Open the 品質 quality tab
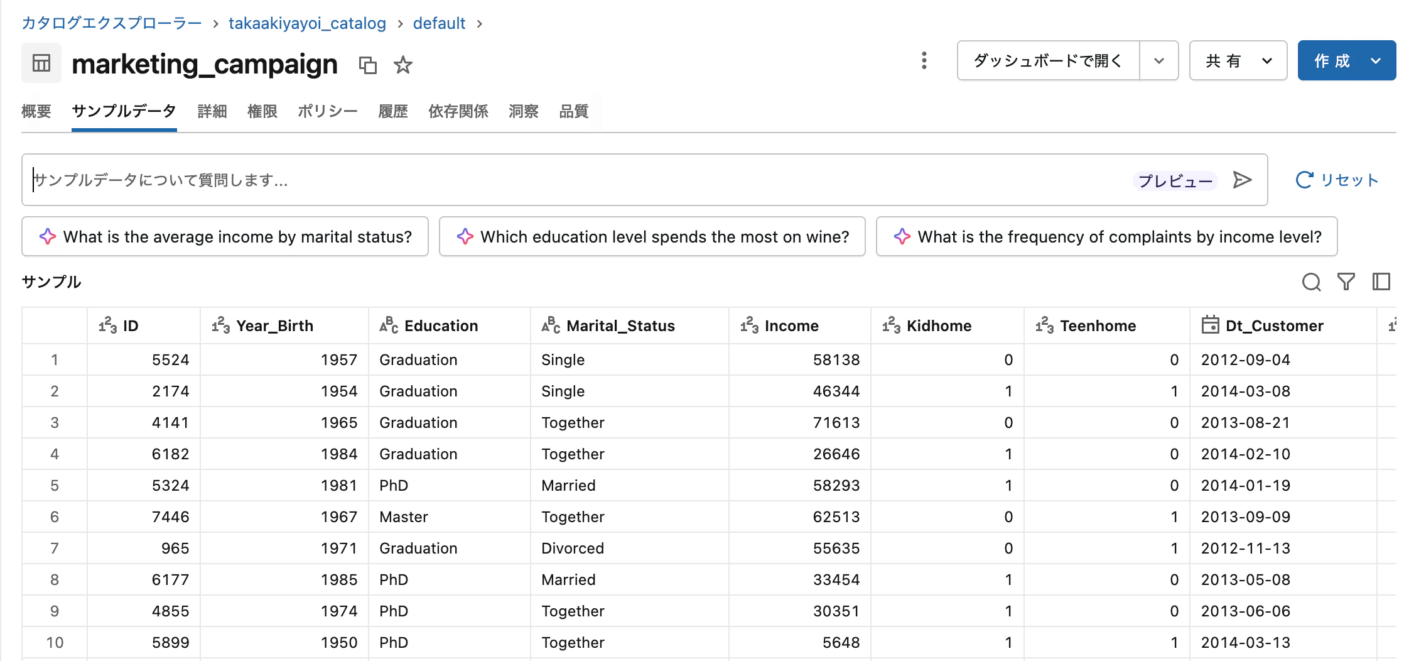 (x=573, y=112)
